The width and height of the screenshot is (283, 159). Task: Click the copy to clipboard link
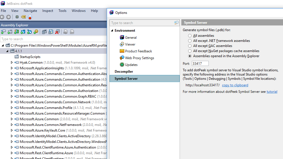click(235, 85)
